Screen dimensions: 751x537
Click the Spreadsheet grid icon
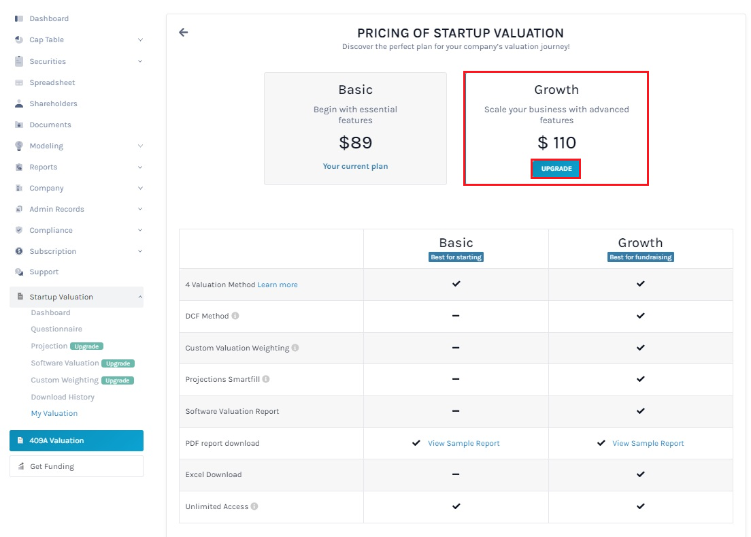[19, 82]
